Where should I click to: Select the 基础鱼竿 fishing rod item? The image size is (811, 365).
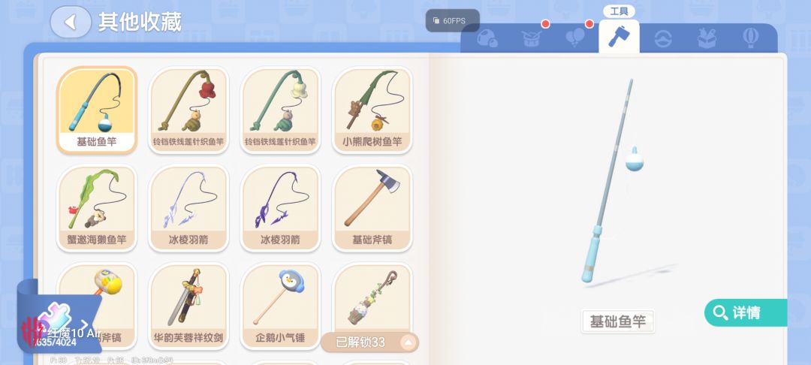click(97, 110)
